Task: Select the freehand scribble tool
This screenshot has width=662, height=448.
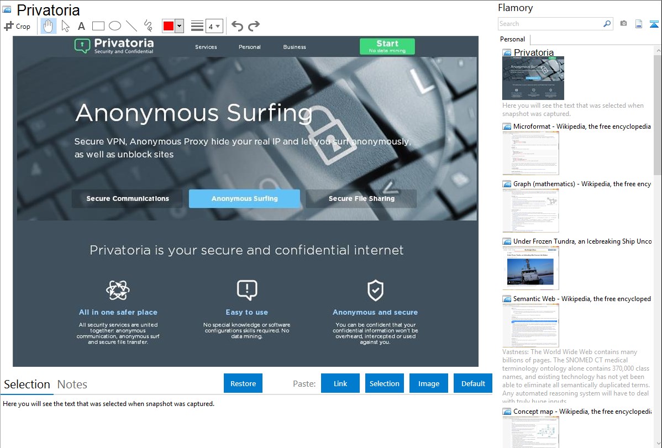Action: (148, 26)
